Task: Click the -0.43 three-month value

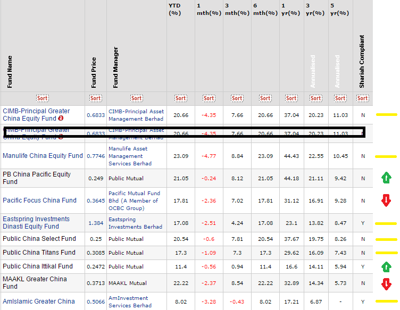Action: tap(237, 302)
